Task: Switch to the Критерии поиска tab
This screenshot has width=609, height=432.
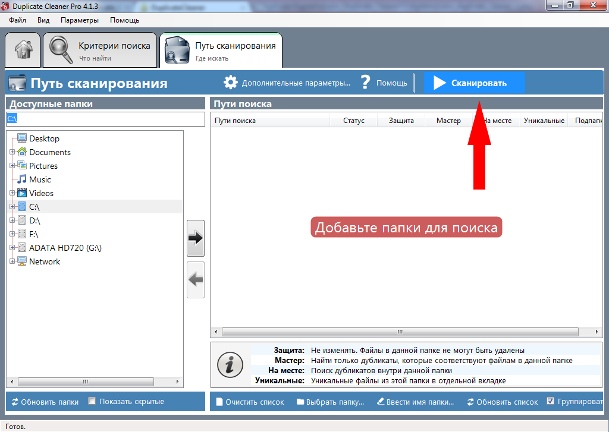Action: [x=99, y=51]
